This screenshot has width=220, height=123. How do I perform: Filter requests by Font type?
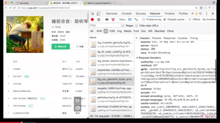(136, 31)
